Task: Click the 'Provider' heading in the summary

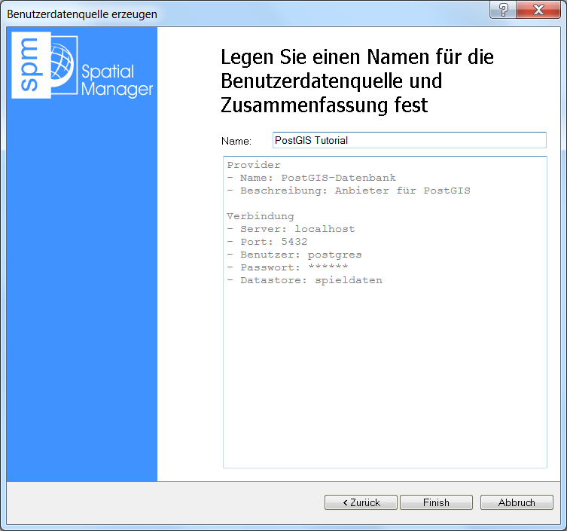Action: coord(254,165)
